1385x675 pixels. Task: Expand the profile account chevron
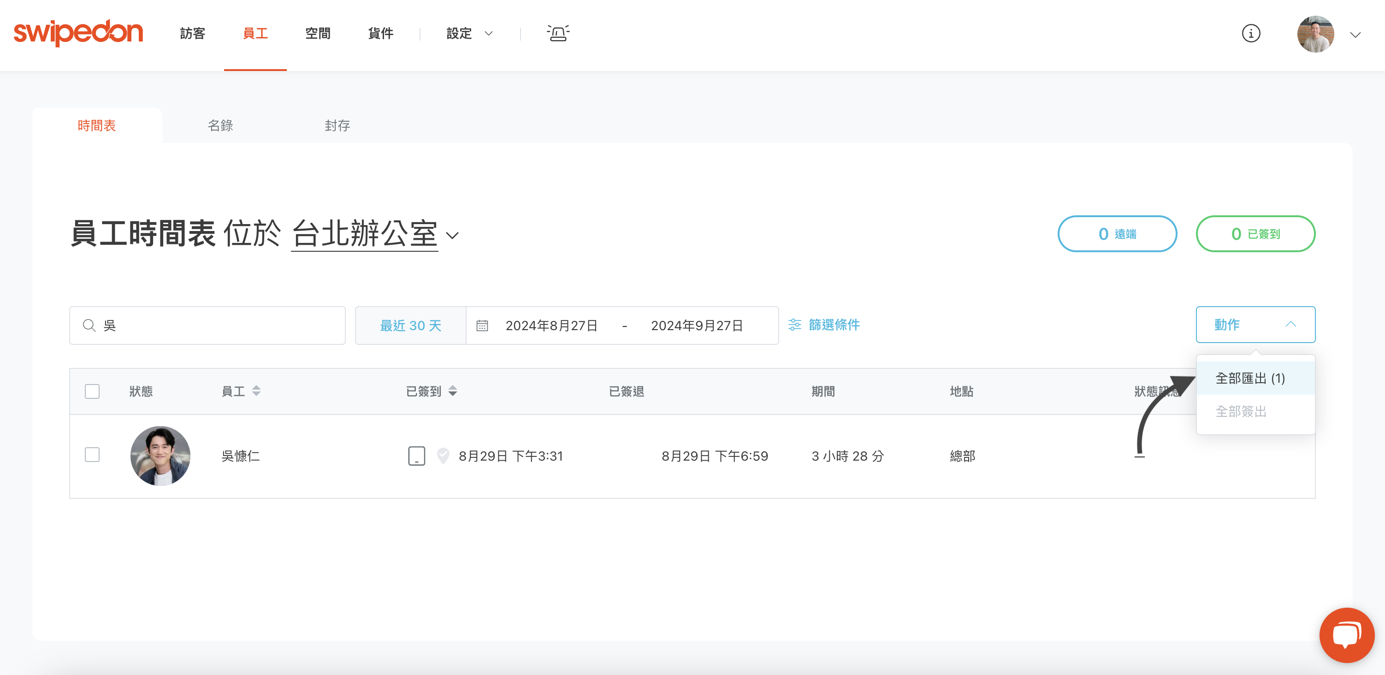(x=1355, y=35)
